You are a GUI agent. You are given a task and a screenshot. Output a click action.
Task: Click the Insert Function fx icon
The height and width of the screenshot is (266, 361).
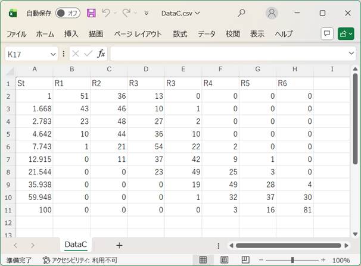point(101,54)
